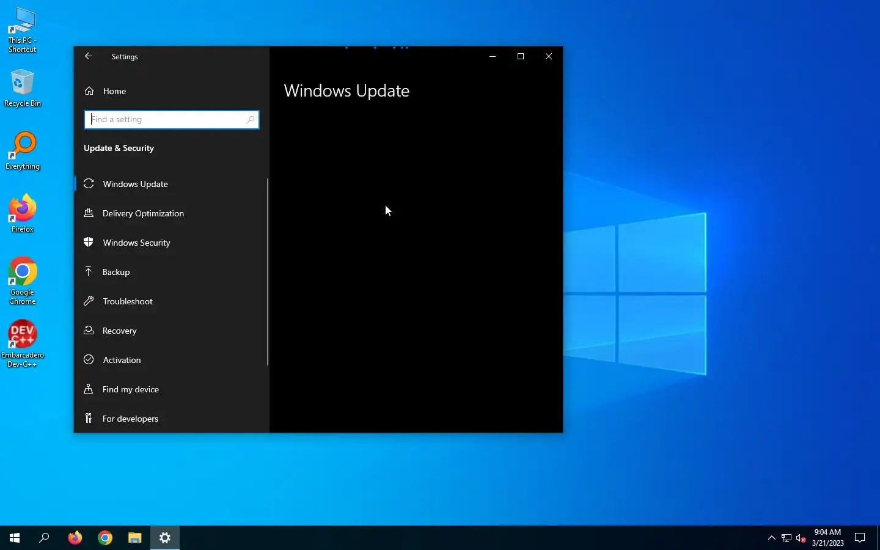Open Backup settings
The height and width of the screenshot is (550, 880).
pos(171,272)
